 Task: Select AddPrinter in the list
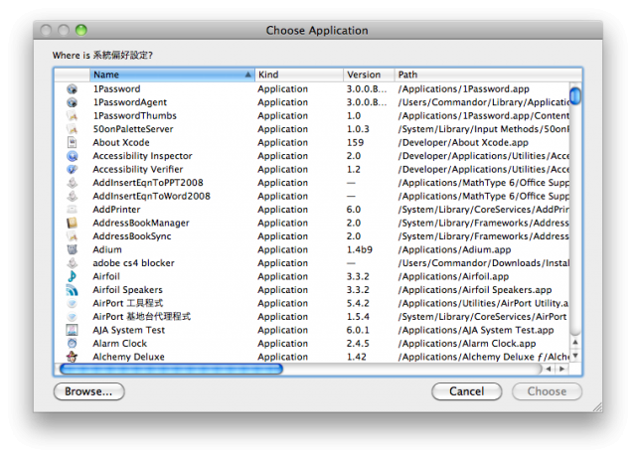click(x=116, y=210)
